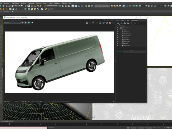Screen dimensions: 172x129
Task: Click the sun light icon in second toolbar
Action: click(x=4, y=9)
